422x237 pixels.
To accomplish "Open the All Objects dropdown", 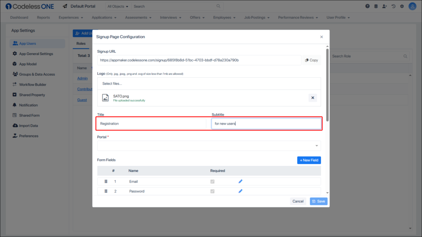I will (117, 6).
